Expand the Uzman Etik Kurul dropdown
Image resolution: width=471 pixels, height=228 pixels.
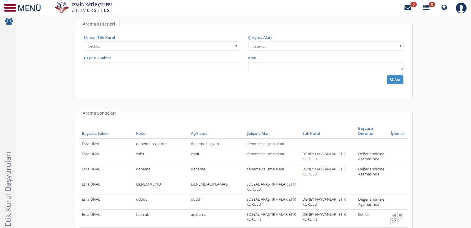(x=162, y=46)
